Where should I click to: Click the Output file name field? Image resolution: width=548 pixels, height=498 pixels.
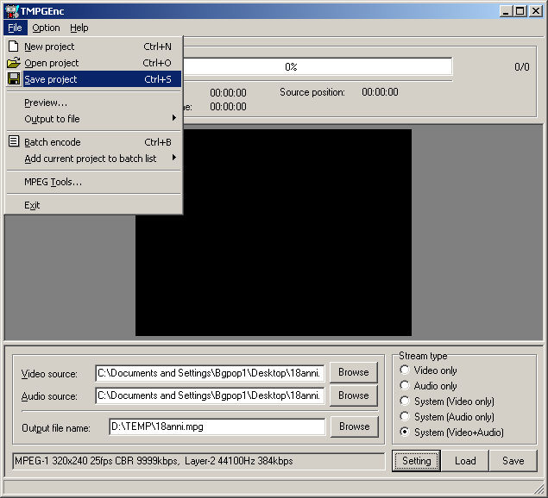[x=217, y=426]
